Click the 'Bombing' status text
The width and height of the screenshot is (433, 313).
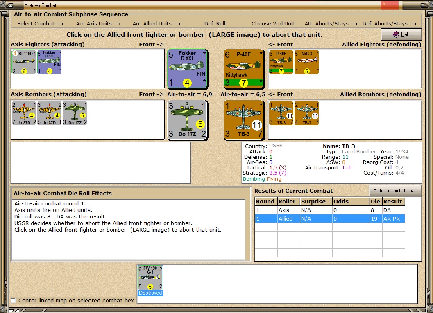pos(254,179)
